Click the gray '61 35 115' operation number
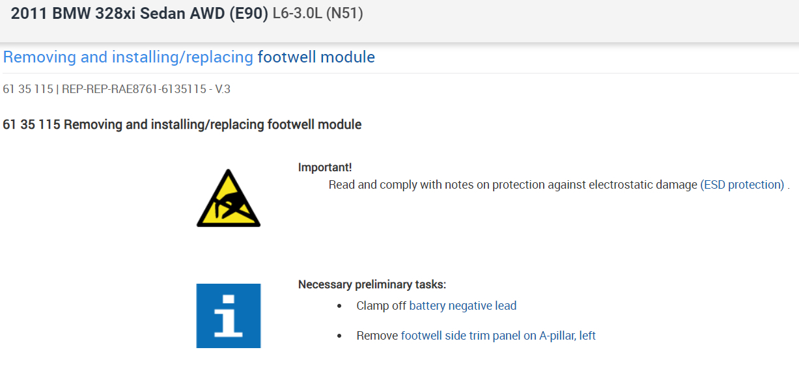 tap(28, 89)
